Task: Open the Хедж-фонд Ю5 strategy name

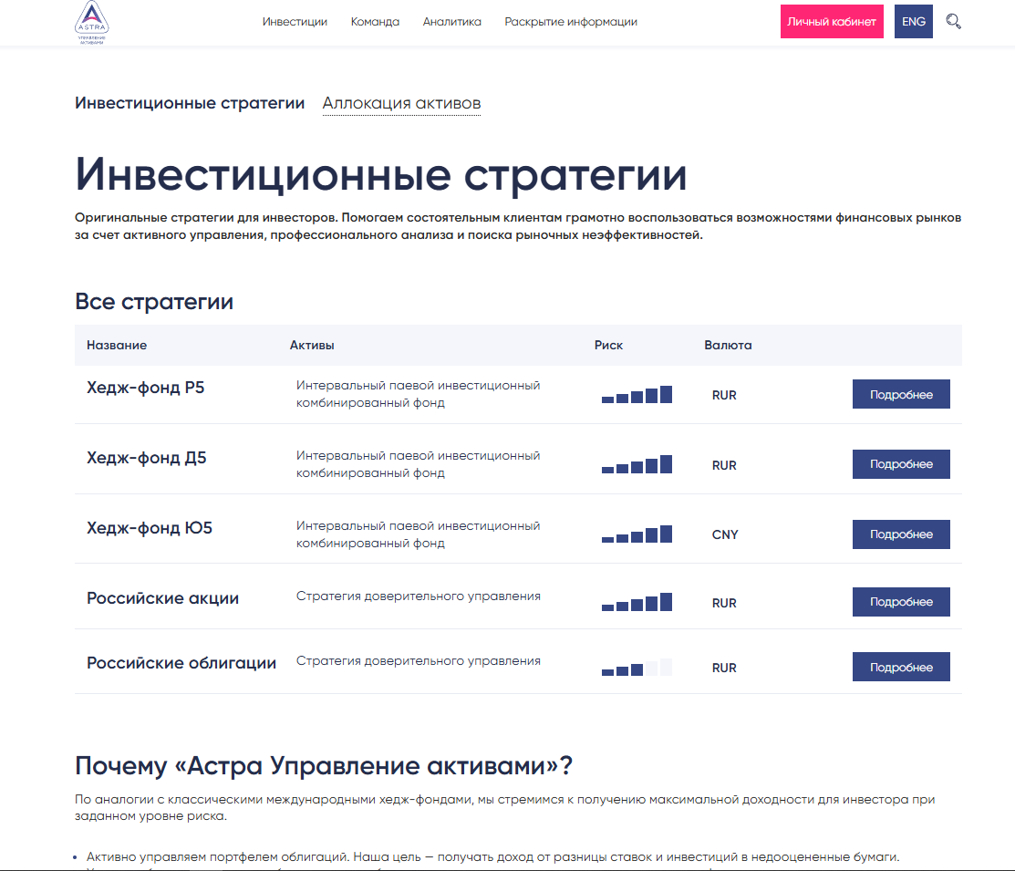Action: 150,528
